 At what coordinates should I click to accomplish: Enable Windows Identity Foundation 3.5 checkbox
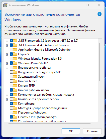(x=11, y=59)
